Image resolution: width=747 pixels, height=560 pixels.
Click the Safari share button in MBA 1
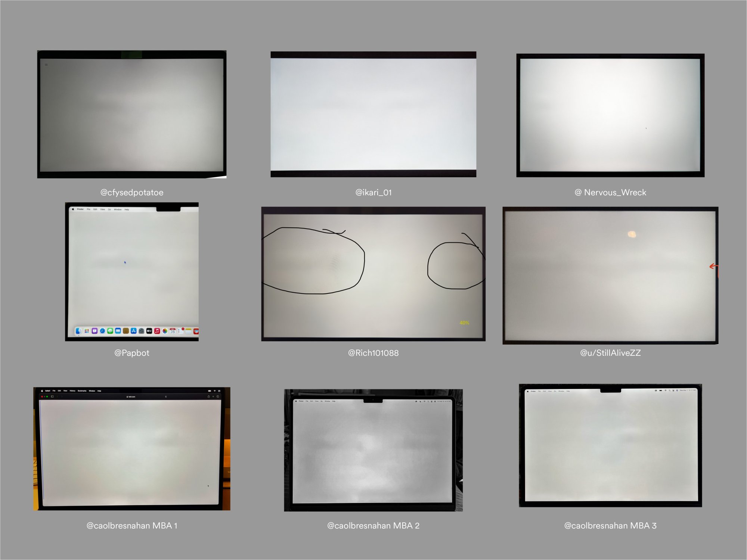click(208, 396)
